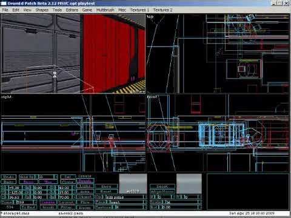Click the stepper arrow on Scale field
Viewport: 291px width, 218px height.
pyautogui.click(x=200, y=202)
